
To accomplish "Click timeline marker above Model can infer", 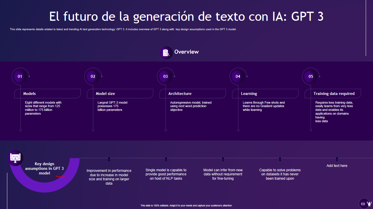I will pyautogui.click(x=223, y=159).
